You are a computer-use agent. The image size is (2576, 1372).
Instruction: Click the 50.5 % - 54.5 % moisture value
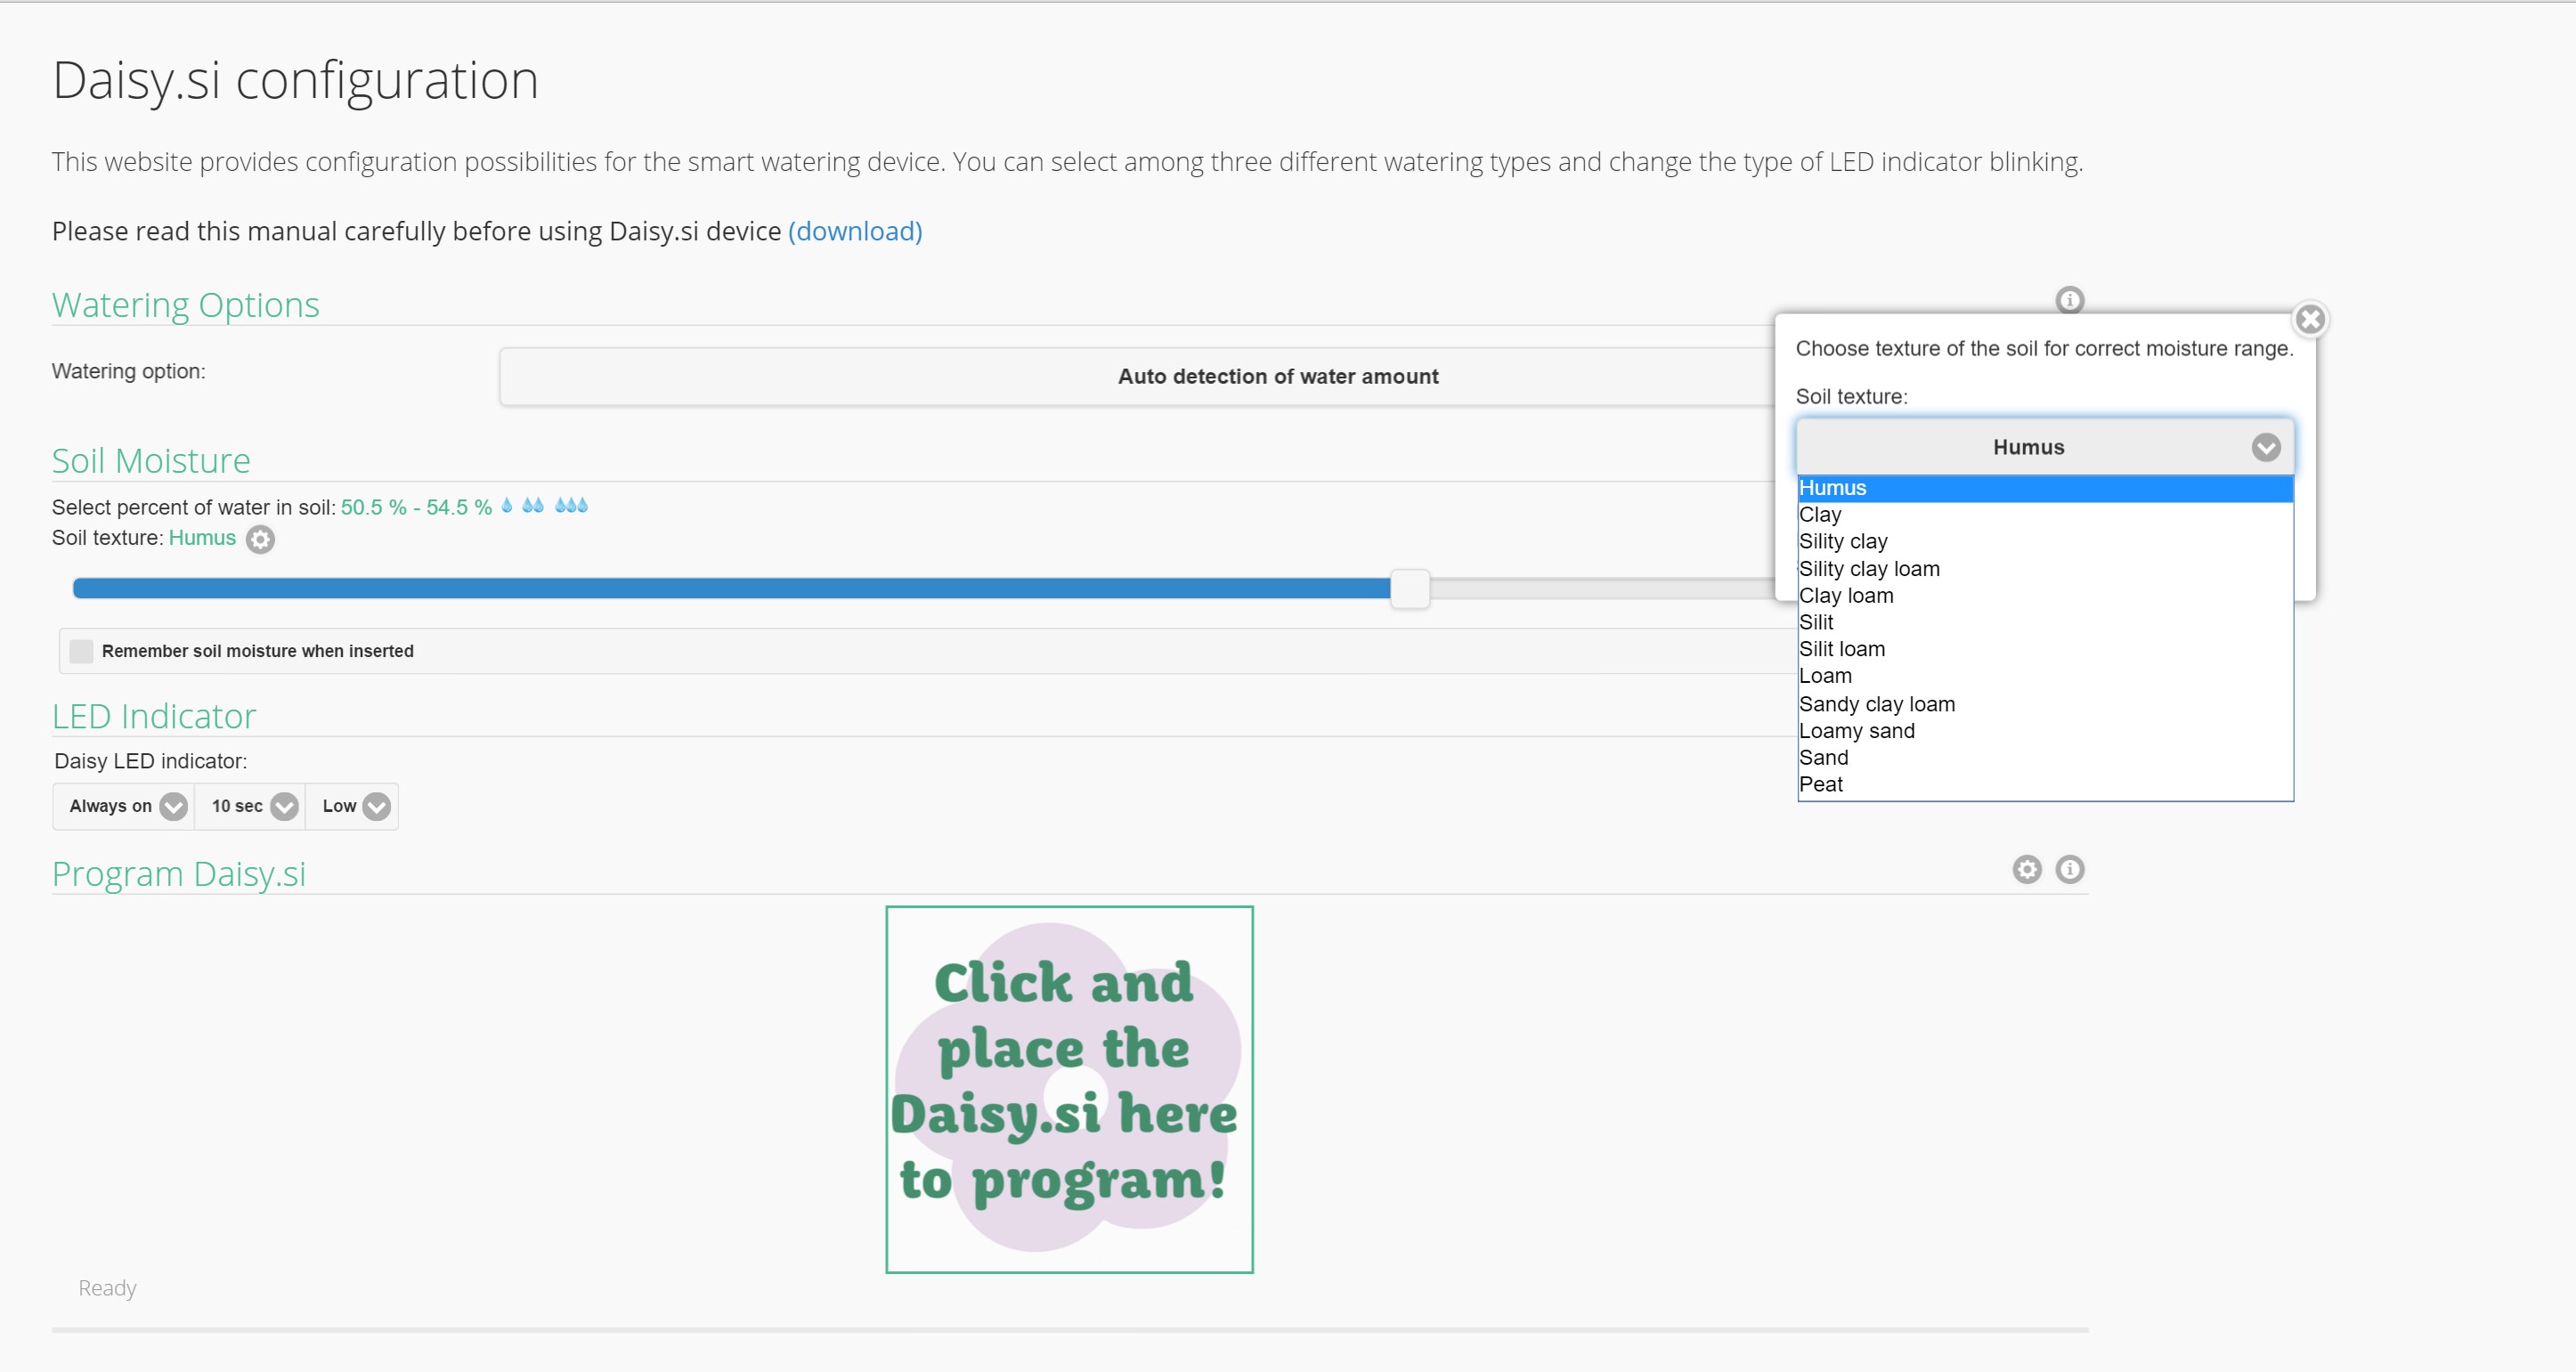(x=416, y=507)
